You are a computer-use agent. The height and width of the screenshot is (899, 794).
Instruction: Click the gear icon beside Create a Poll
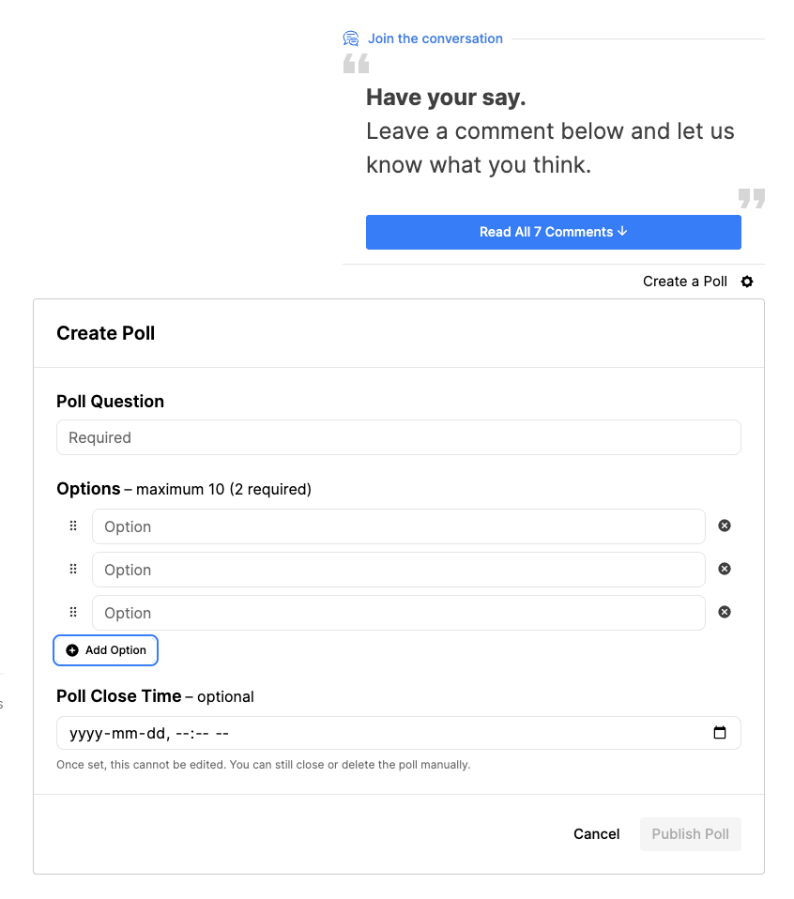[747, 282]
